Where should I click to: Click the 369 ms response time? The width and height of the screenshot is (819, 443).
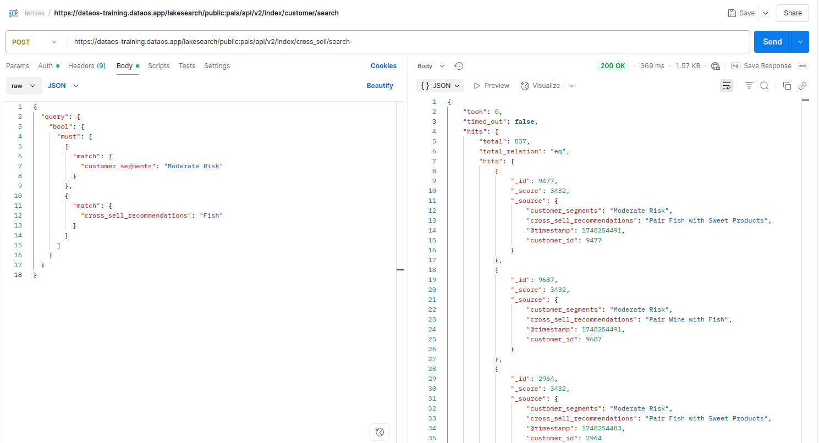pyautogui.click(x=652, y=66)
